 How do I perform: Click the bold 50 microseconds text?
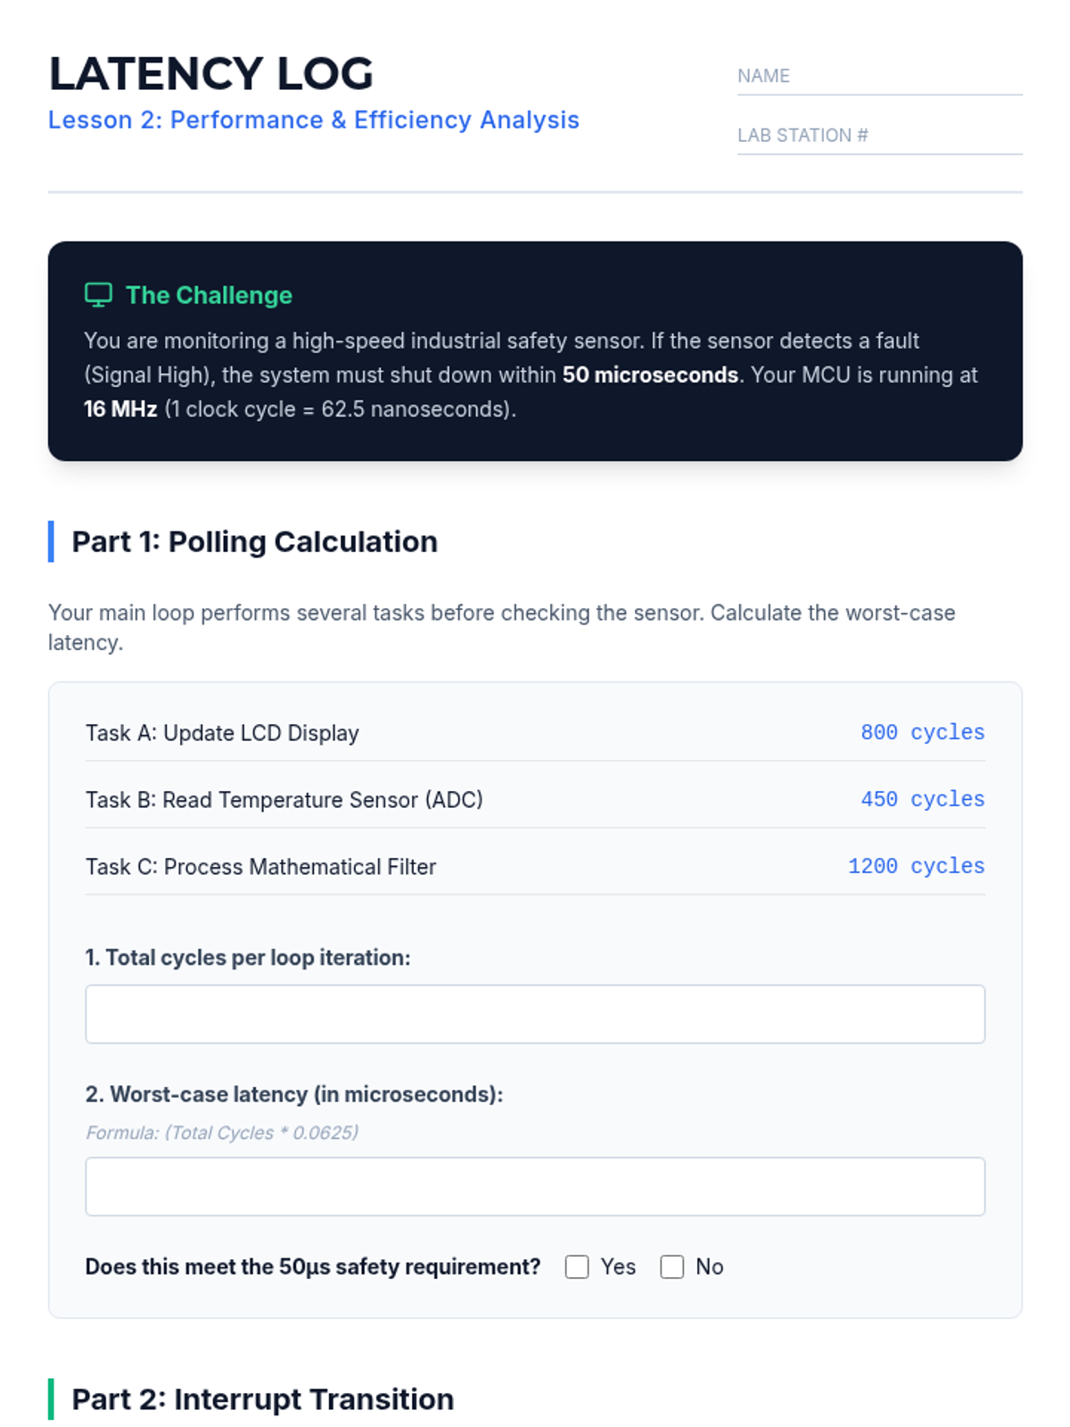tap(650, 375)
